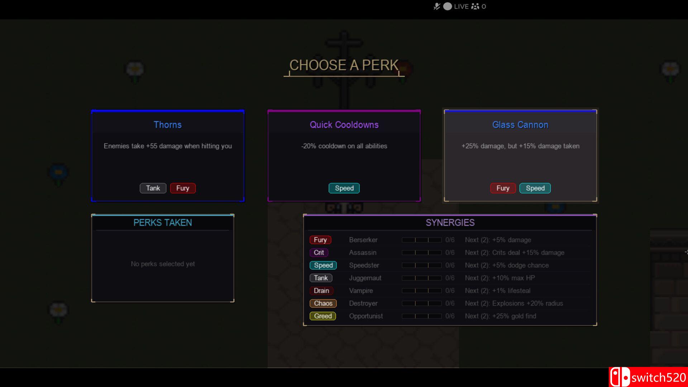Click the Greed synergy badge
Viewport: 688px width, 387px height.
[x=322, y=316]
